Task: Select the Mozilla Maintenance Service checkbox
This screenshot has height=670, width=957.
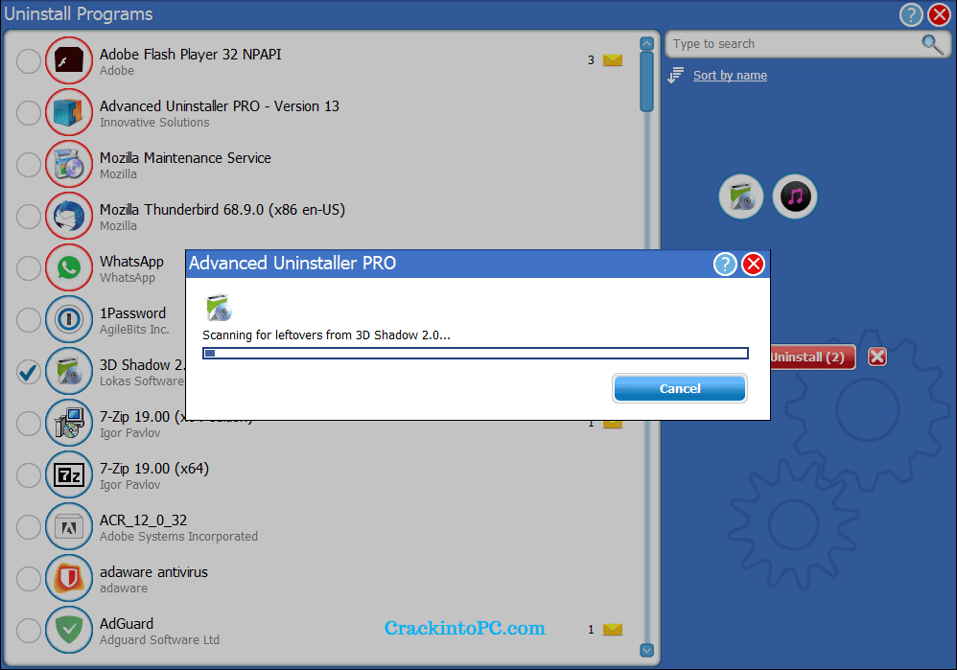Action: pos(29,164)
